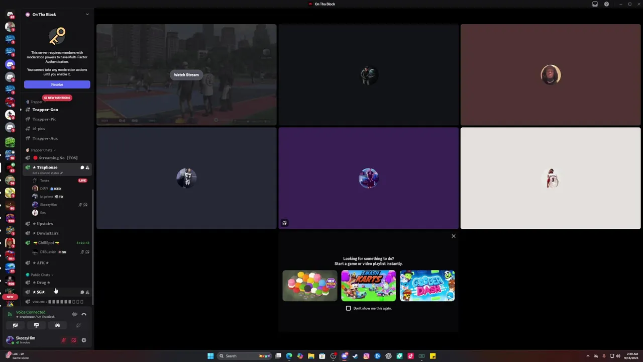
Task: Click the VOLUME bar channel
Action: 57,302
